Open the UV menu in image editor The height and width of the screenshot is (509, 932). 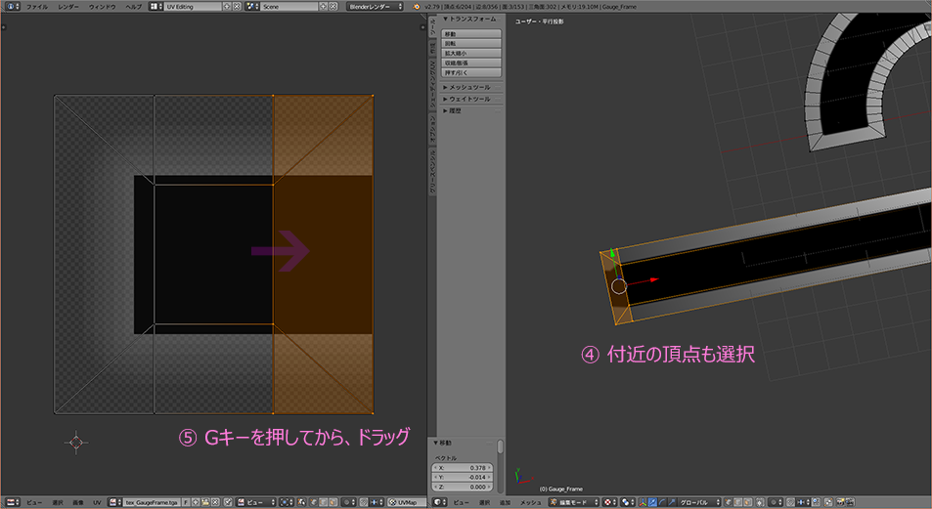tap(97, 502)
